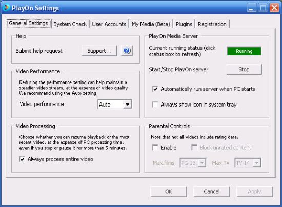Cancel the settings dialog

pos(212,192)
